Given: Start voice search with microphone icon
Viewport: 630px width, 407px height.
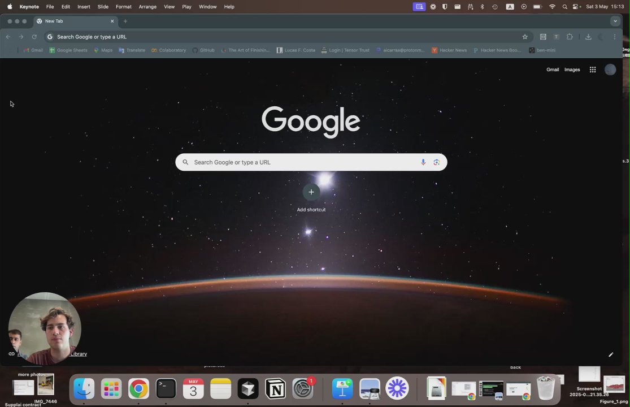Looking at the screenshot, I should click(x=423, y=162).
